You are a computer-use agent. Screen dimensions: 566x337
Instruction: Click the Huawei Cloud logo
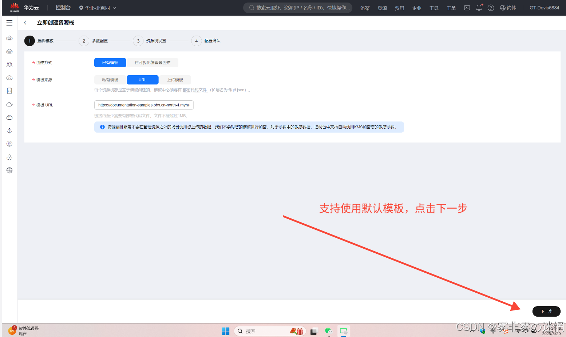(15, 7)
